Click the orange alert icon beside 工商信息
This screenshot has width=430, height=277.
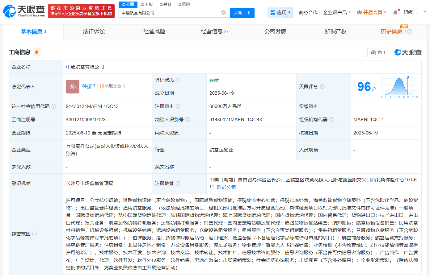pyautogui.click(x=37, y=52)
